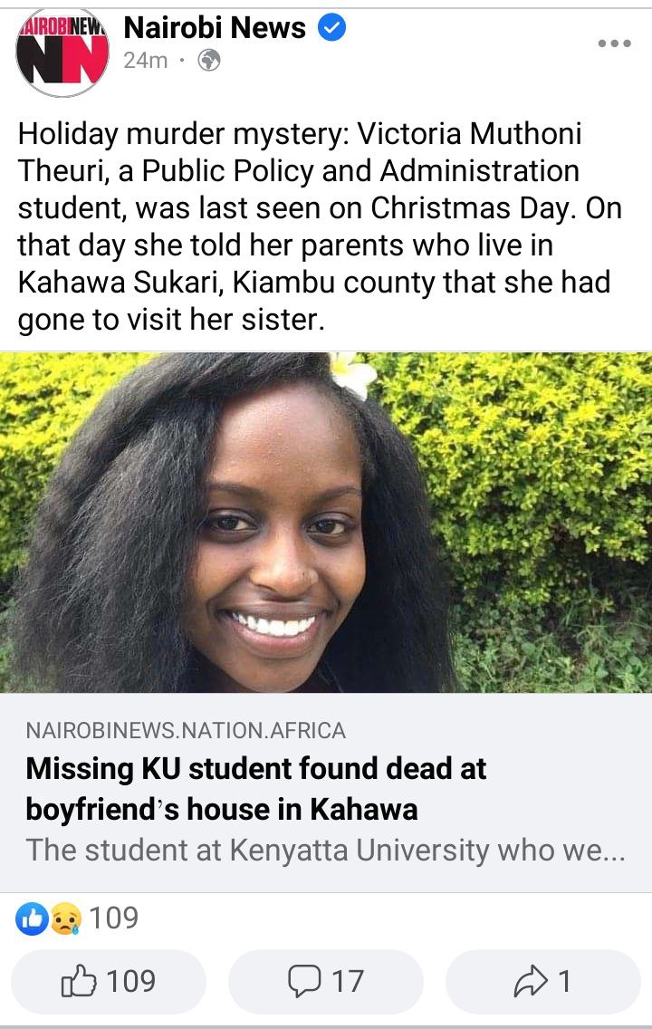Viewport: 652px width, 1029px height.
Task: Click the sad crying reaction emoji
Action: 65,918
